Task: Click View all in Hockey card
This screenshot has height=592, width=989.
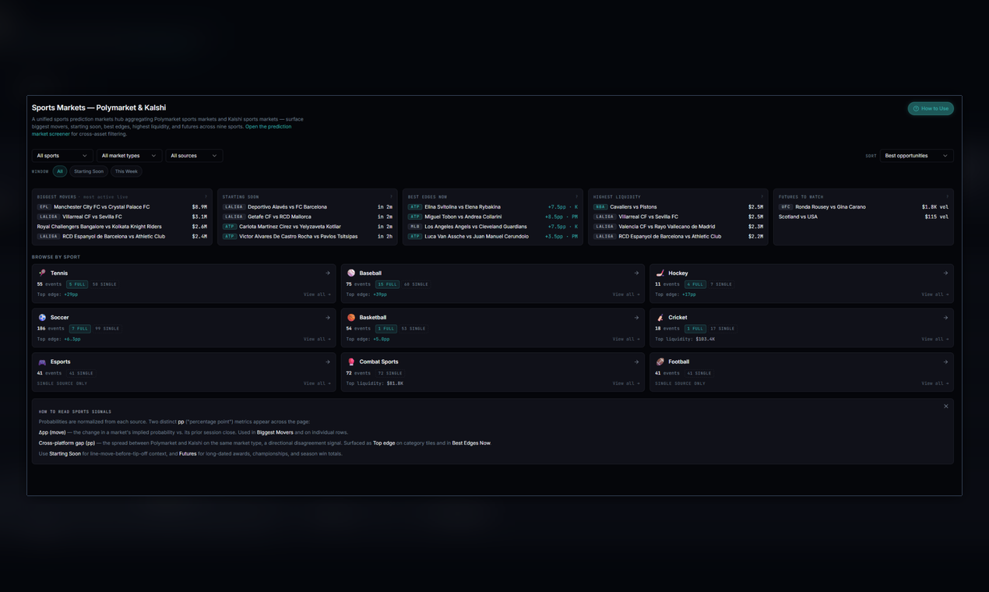Action: (x=935, y=294)
